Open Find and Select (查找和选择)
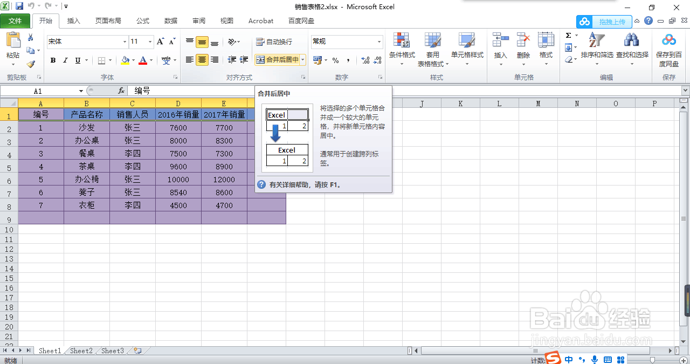 [632, 50]
